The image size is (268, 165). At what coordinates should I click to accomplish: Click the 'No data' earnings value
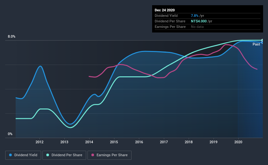197,27
